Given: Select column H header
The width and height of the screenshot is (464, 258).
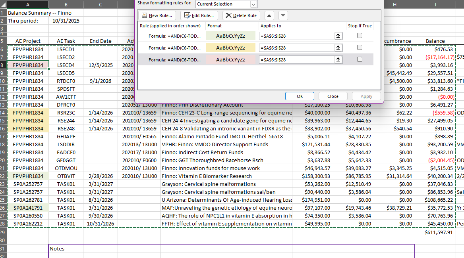Looking at the screenshot, I should 394,4.
